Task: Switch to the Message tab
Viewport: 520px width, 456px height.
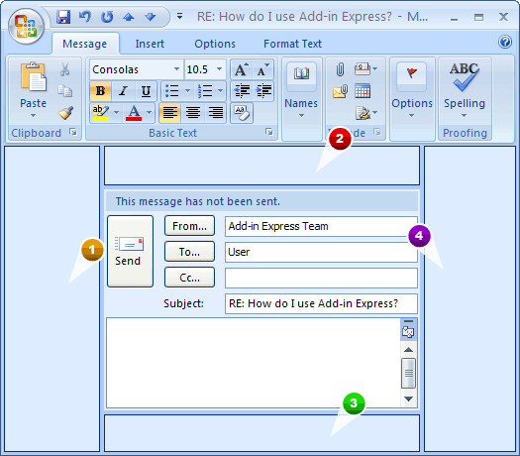Action: [85, 44]
